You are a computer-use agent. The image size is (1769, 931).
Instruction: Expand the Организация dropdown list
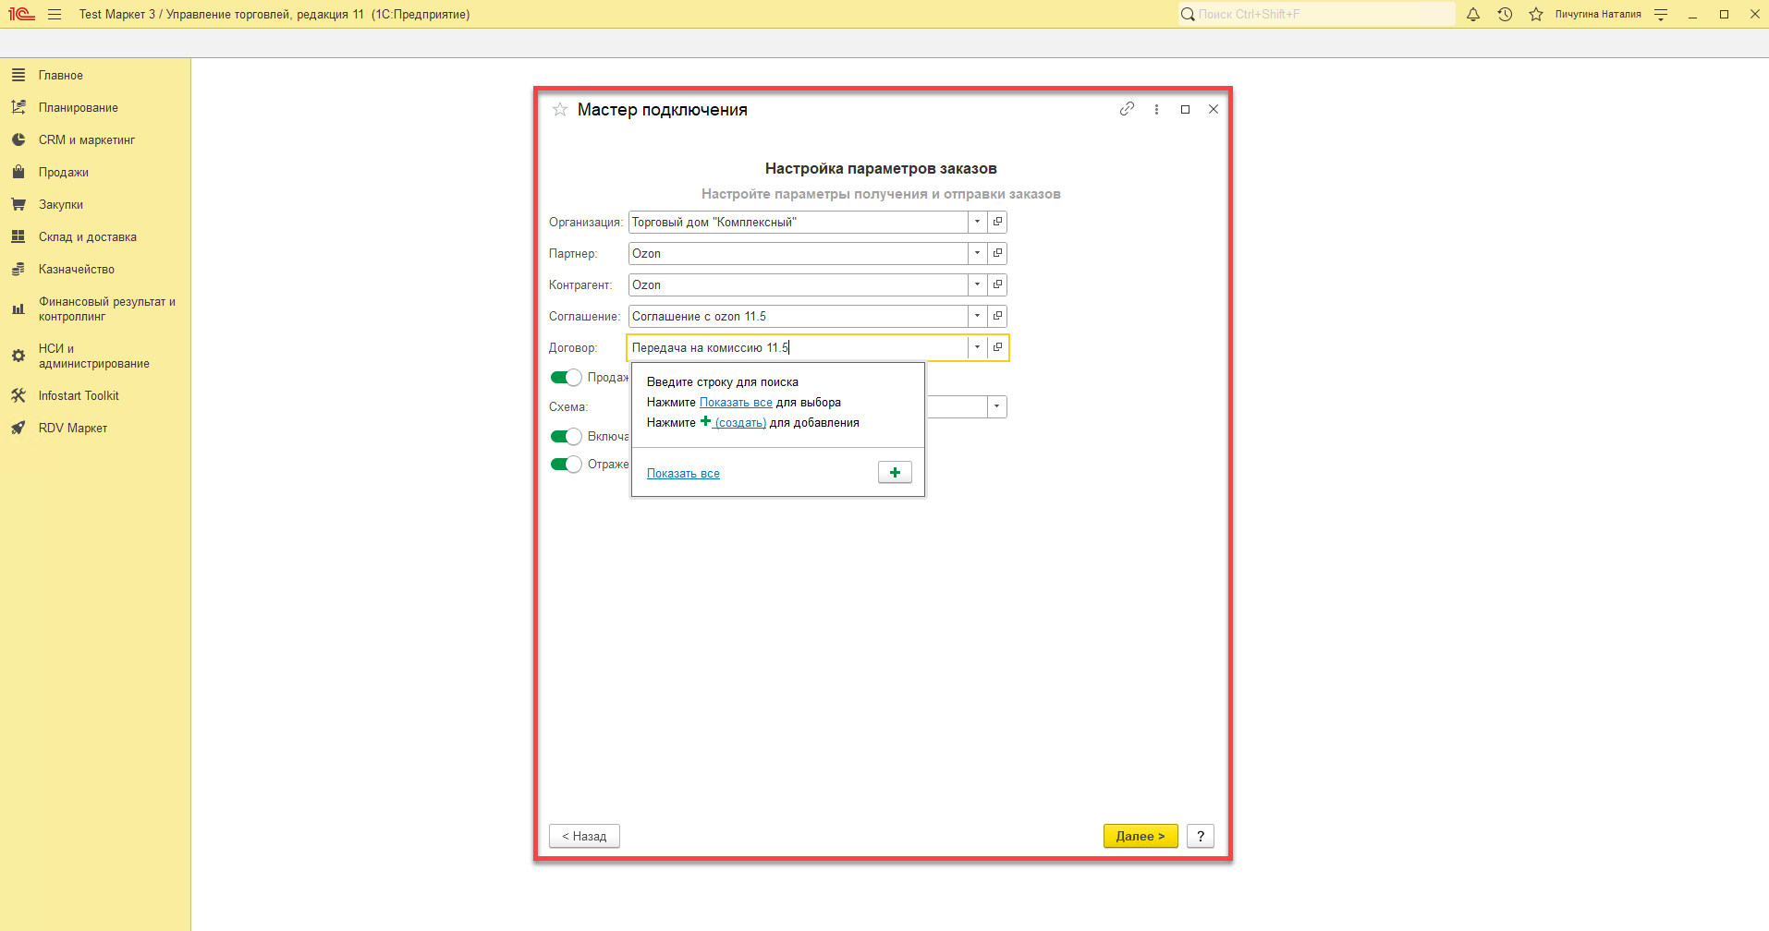point(977,222)
